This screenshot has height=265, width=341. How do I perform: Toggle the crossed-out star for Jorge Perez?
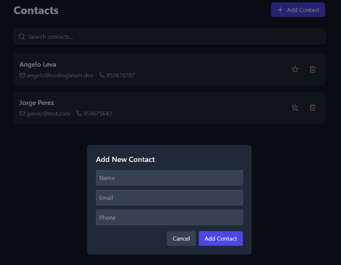pos(295,108)
